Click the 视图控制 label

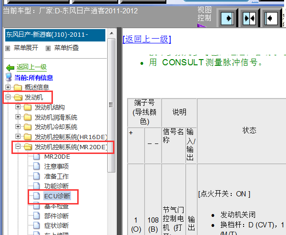204,14
